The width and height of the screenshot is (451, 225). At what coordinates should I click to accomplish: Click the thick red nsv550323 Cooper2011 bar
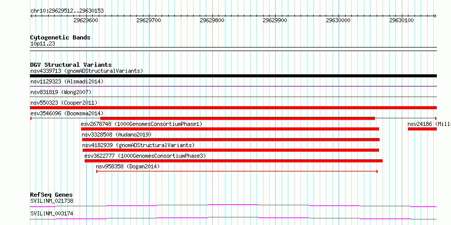coord(233,108)
